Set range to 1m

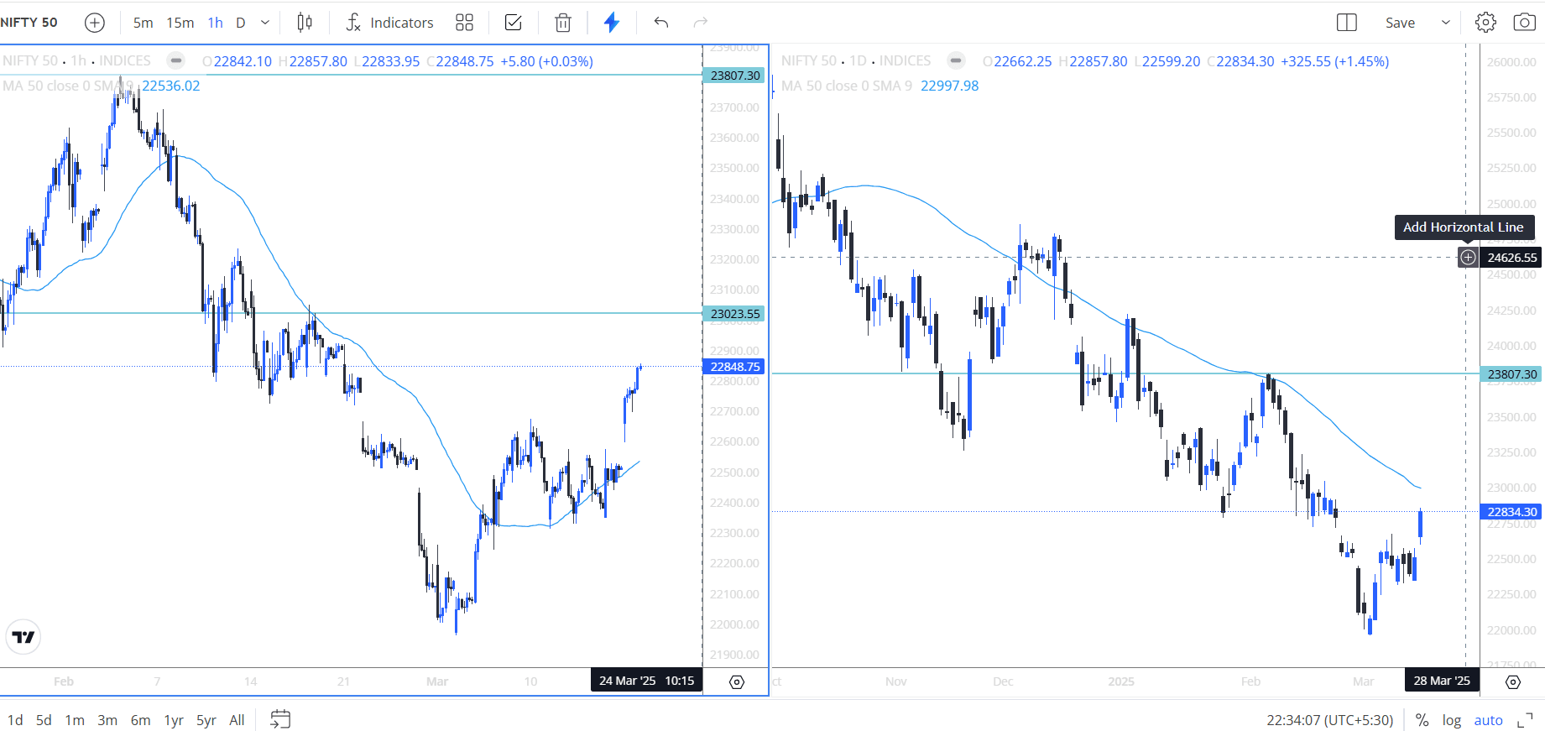point(75,720)
